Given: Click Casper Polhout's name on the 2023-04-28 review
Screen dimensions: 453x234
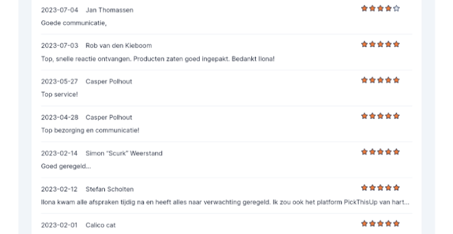Looking at the screenshot, I should [109, 117].
